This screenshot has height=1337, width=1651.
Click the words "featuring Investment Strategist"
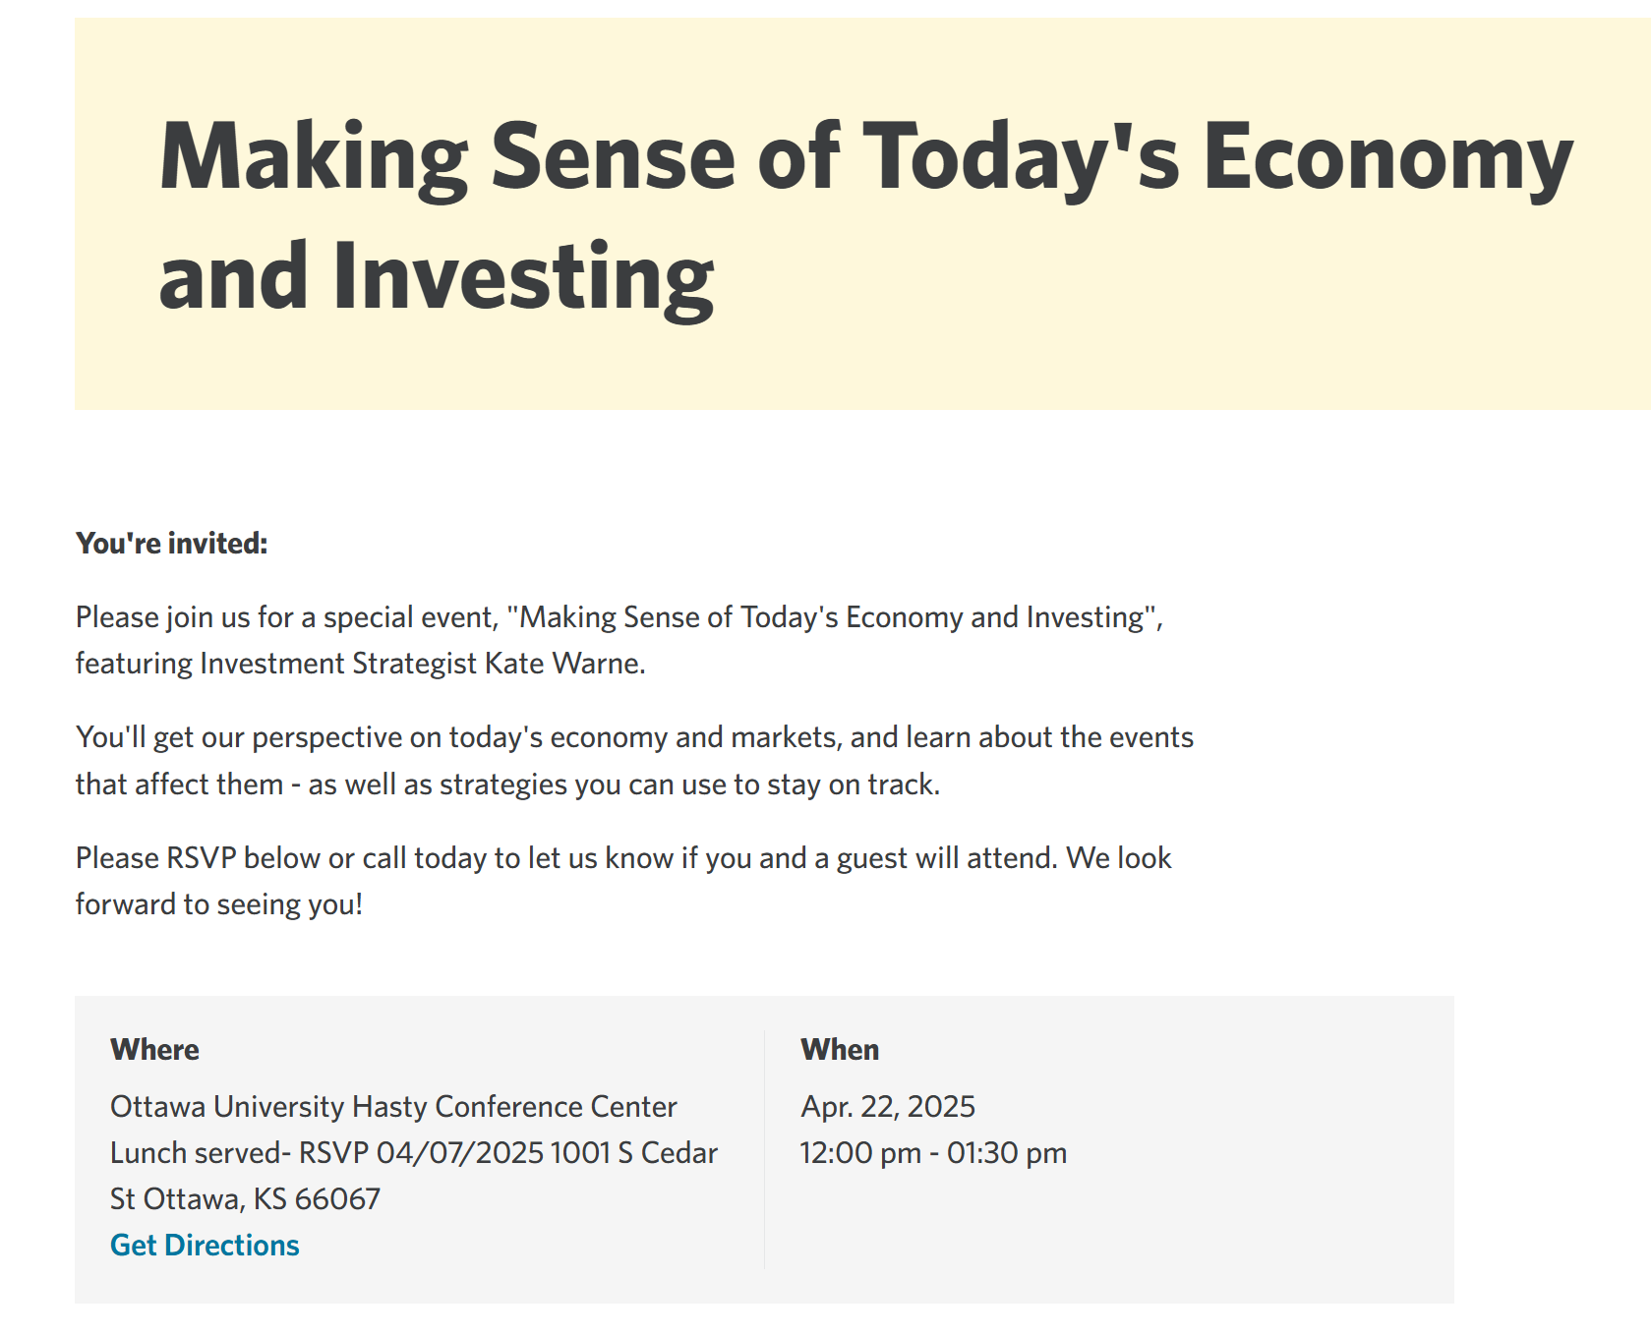[x=276, y=664]
